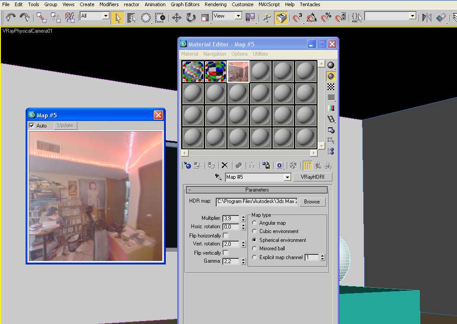Pick the circular selection region tool
This screenshot has width=457, height=324.
[x=146, y=18]
